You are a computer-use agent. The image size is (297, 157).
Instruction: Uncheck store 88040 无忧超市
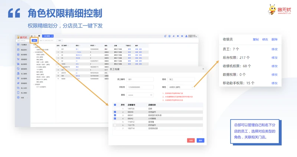pos(115,112)
